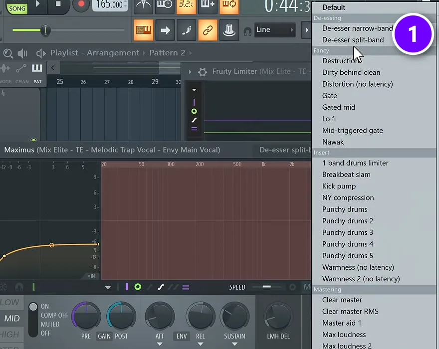Open the dropdown arrow under REL
Image resolution: width=439 pixels, height=349 pixels.
click(x=201, y=344)
